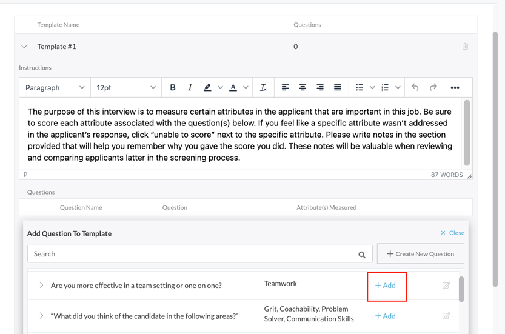505x334 pixels.
Task: Open the Paragraph style dropdown
Action: click(55, 88)
